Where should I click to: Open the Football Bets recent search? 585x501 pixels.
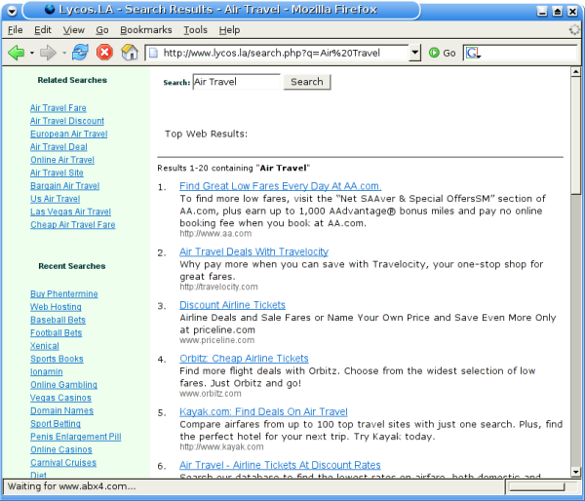tap(56, 332)
